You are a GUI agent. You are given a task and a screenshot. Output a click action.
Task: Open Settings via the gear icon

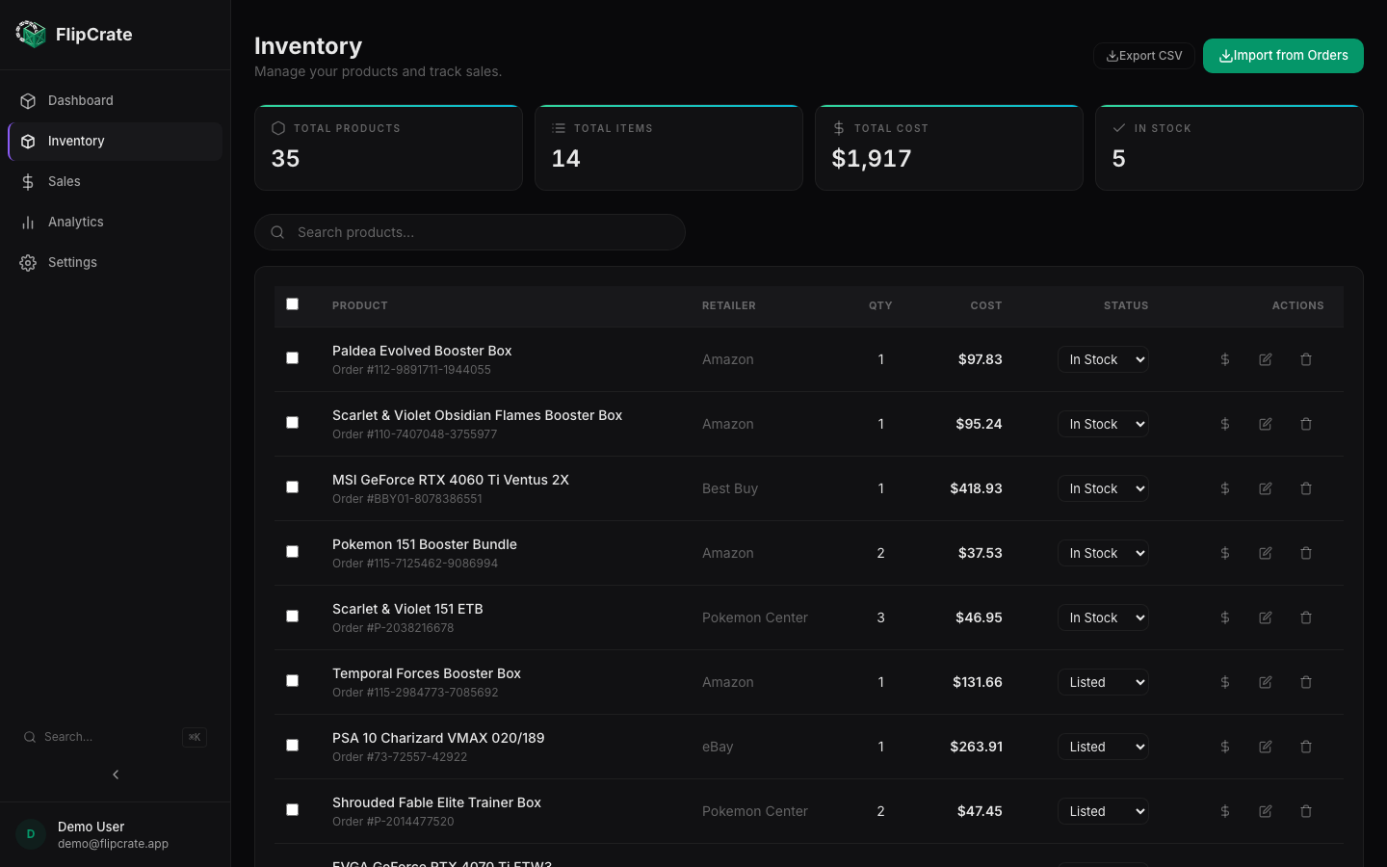click(27, 262)
